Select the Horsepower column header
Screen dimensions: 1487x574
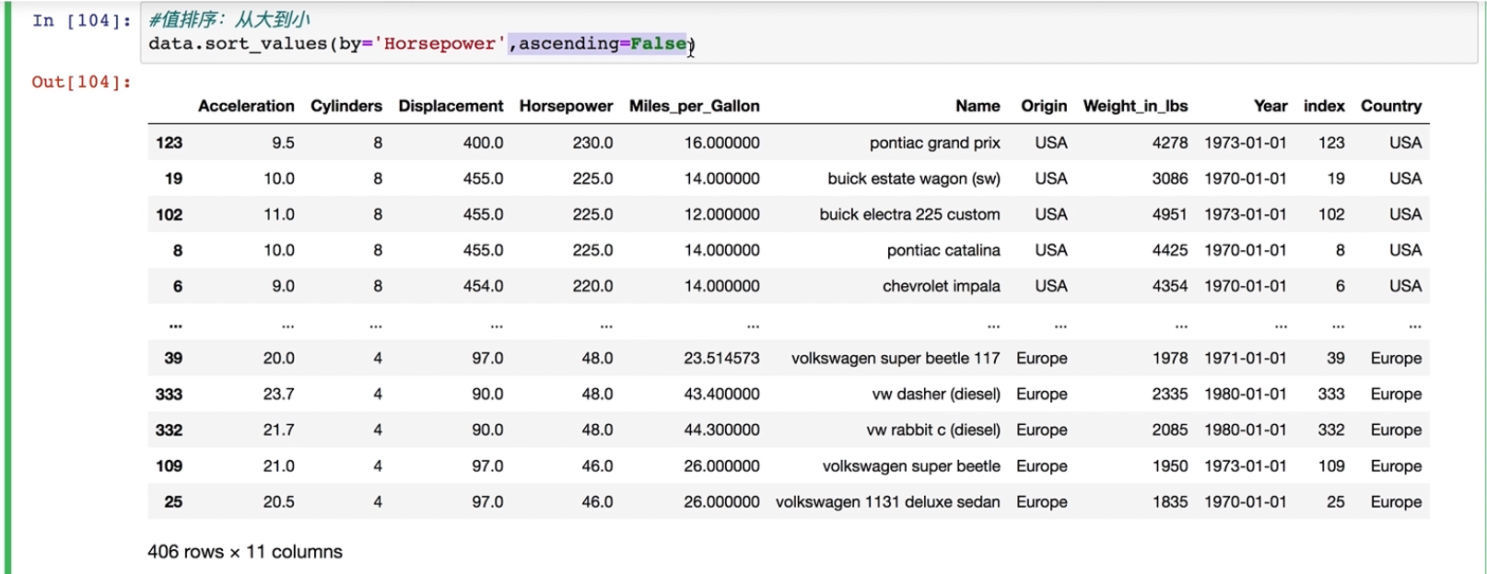coord(566,106)
